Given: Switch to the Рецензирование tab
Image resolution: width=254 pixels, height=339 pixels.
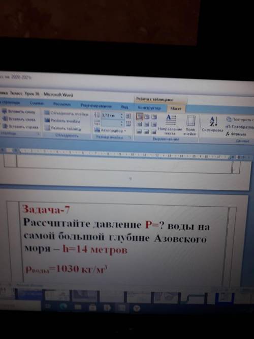Looking at the screenshot, I should (x=96, y=106).
